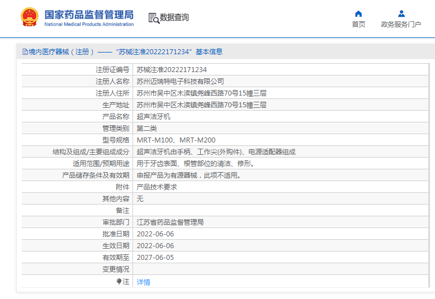
Task: Click the 附件 value 产品技术要求
Action: 157,187
